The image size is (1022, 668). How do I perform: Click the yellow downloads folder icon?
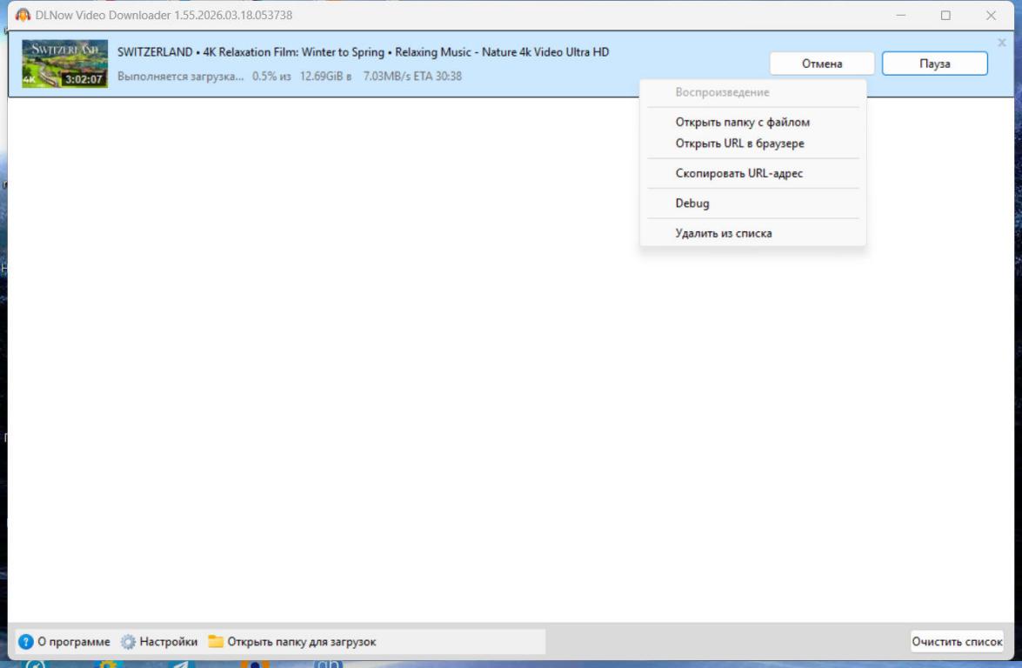click(216, 642)
